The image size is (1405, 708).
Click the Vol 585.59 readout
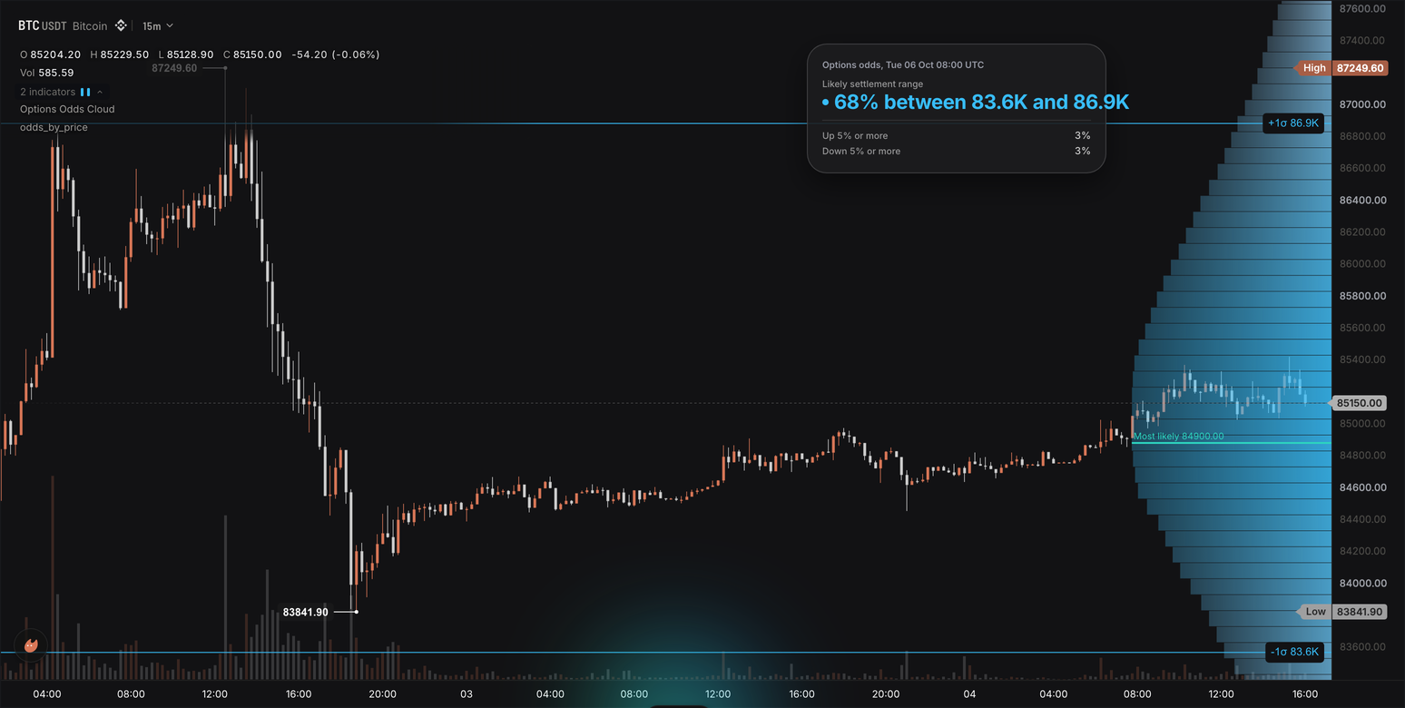pyautogui.click(x=47, y=73)
